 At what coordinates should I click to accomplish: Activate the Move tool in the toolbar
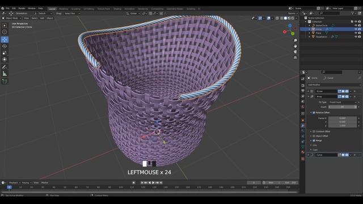(x=5, y=39)
